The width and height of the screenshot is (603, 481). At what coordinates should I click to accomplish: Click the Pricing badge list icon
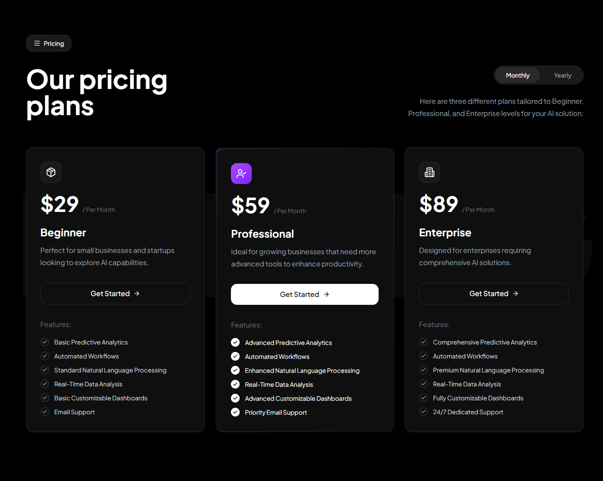[x=37, y=44]
